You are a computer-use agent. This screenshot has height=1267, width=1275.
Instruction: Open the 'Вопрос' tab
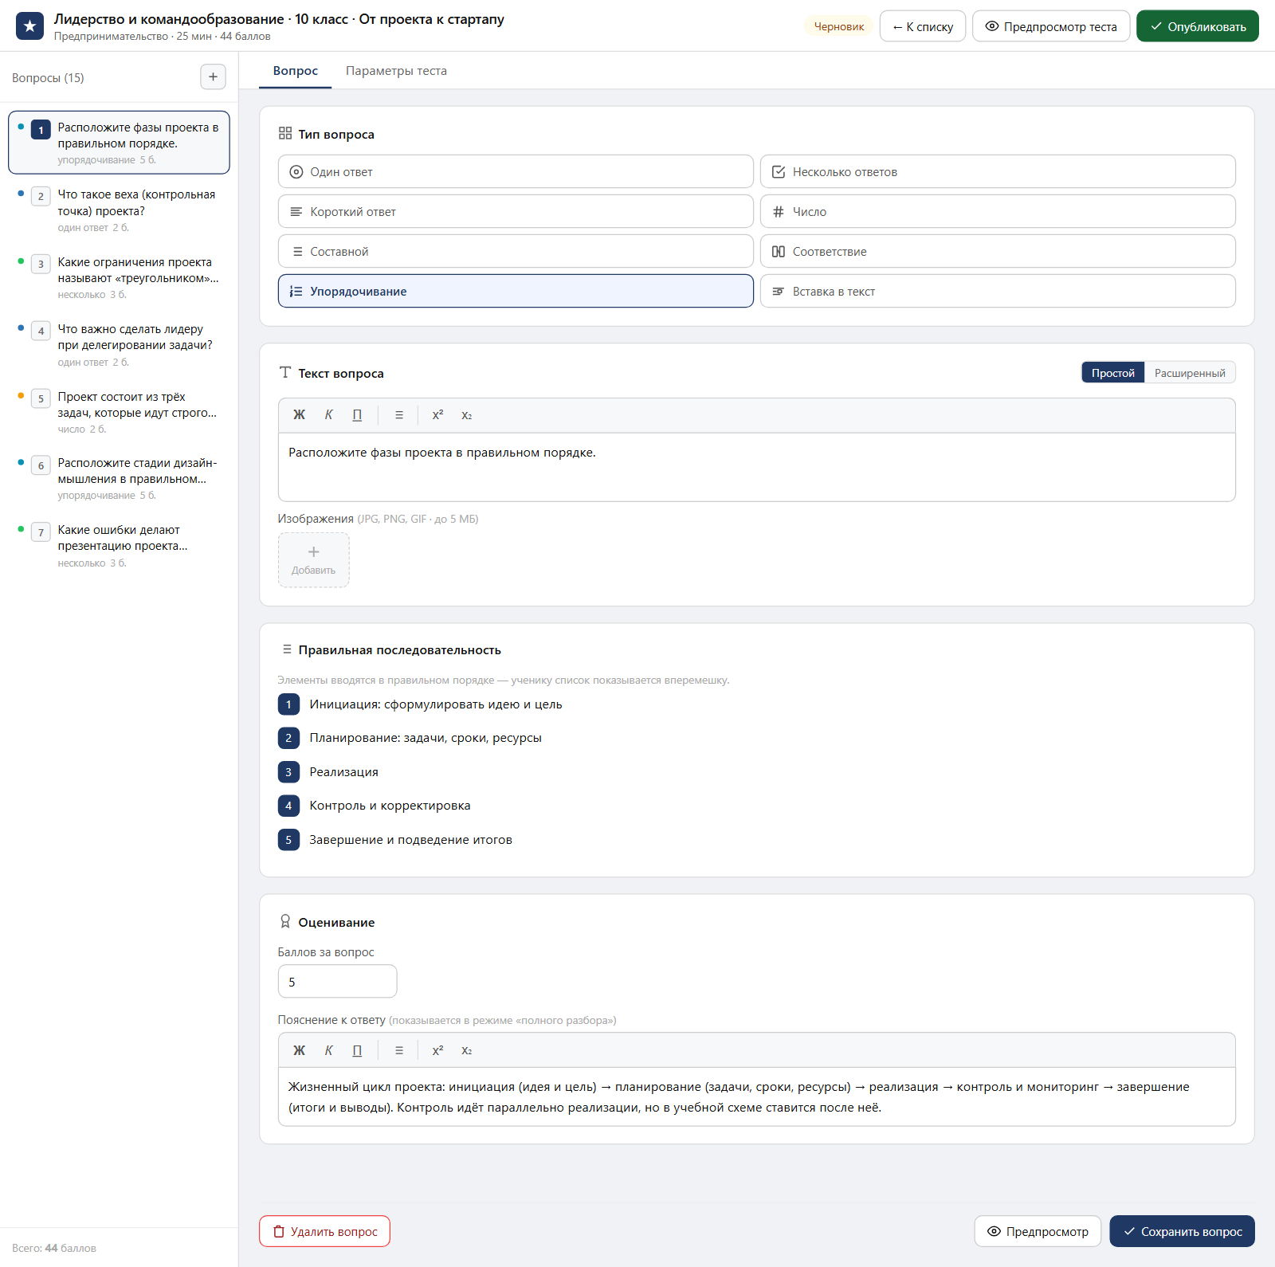point(296,71)
